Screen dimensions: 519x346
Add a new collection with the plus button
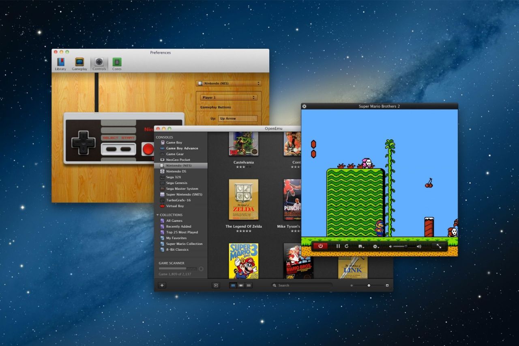pos(162,285)
